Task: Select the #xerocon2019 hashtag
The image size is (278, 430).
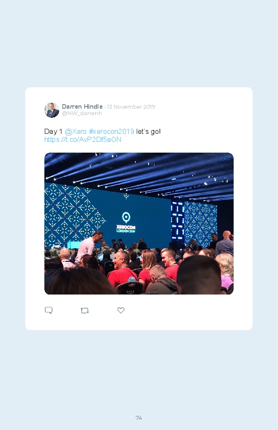Action: 112,131
